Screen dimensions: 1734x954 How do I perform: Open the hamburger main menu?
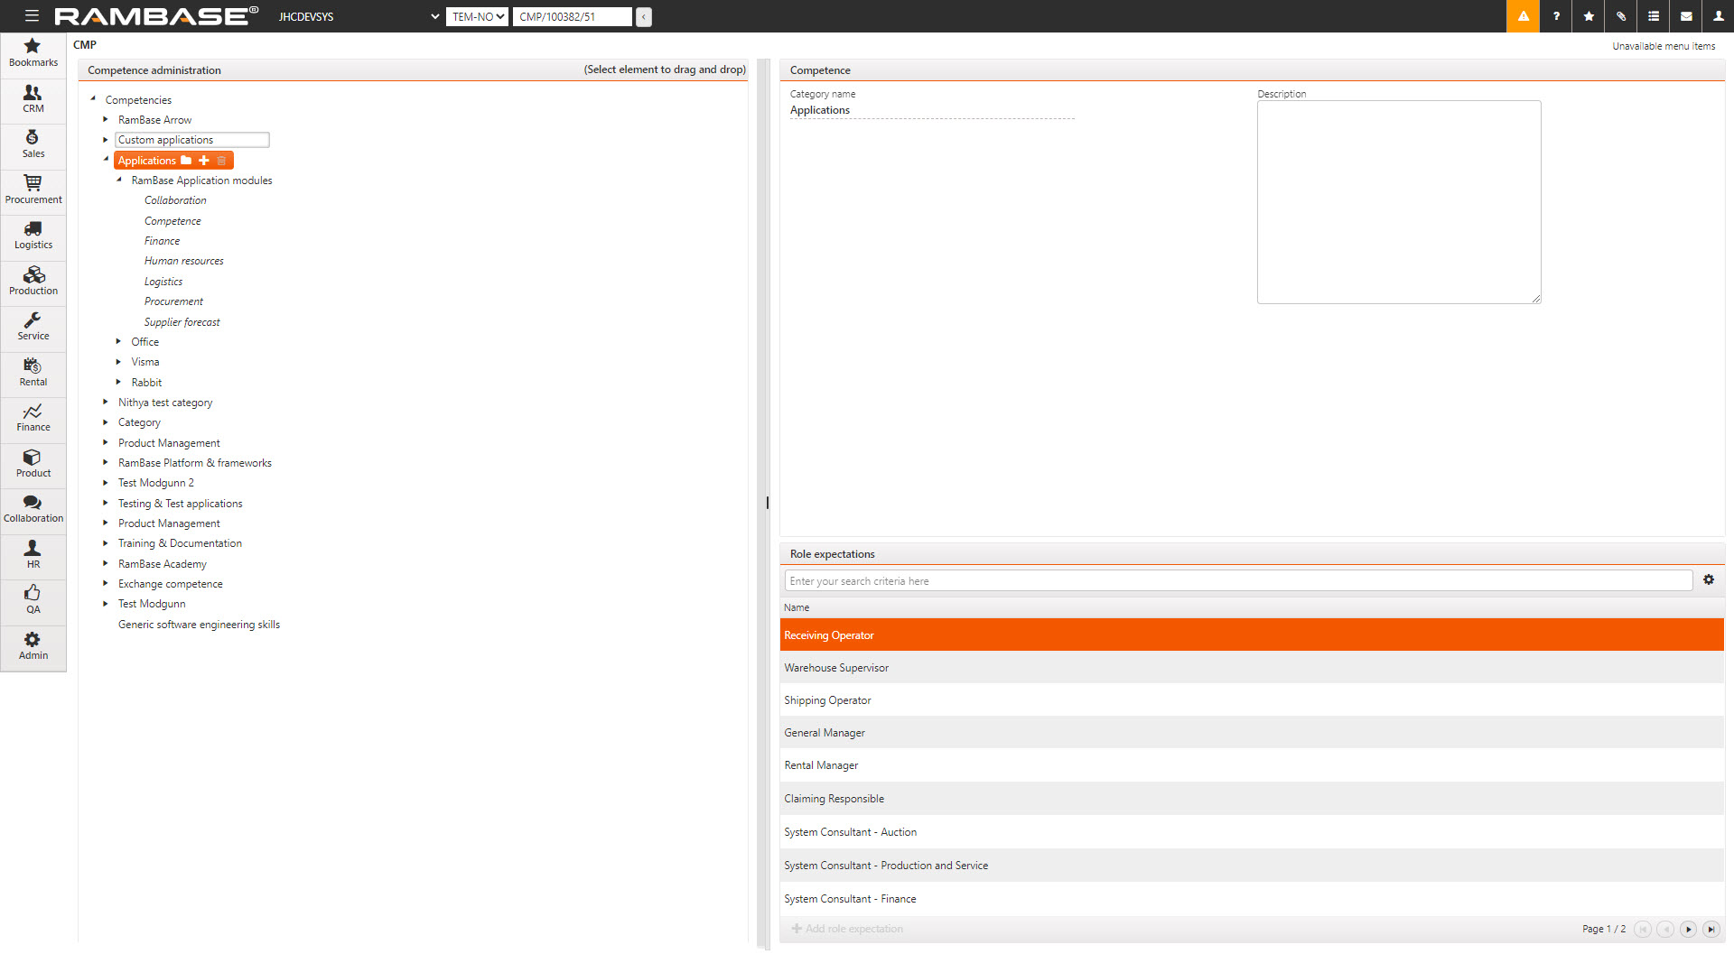point(32,16)
